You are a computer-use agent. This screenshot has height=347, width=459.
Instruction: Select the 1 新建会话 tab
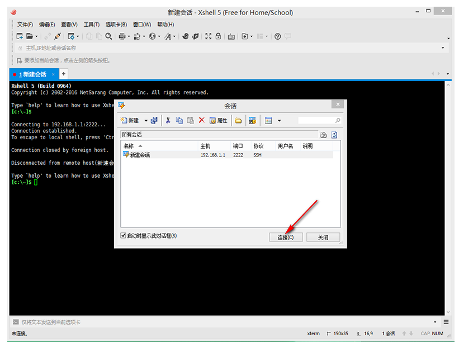(x=32, y=74)
